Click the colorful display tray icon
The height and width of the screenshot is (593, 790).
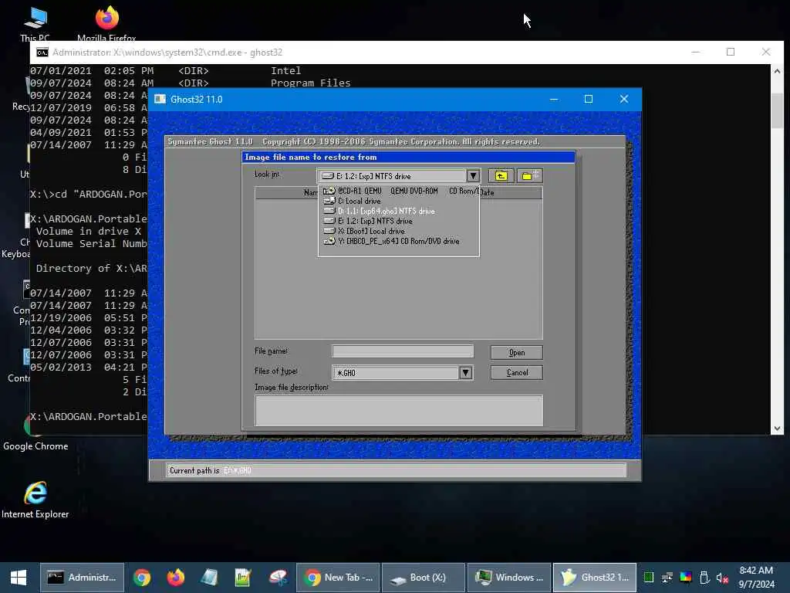point(685,578)
